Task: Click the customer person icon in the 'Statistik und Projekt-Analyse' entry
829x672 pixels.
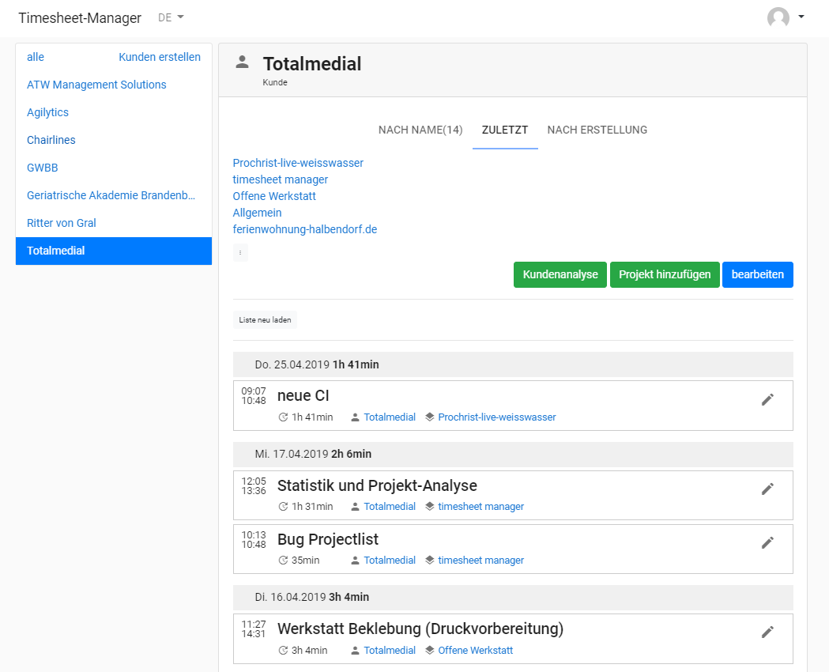Action: (356, 507)
